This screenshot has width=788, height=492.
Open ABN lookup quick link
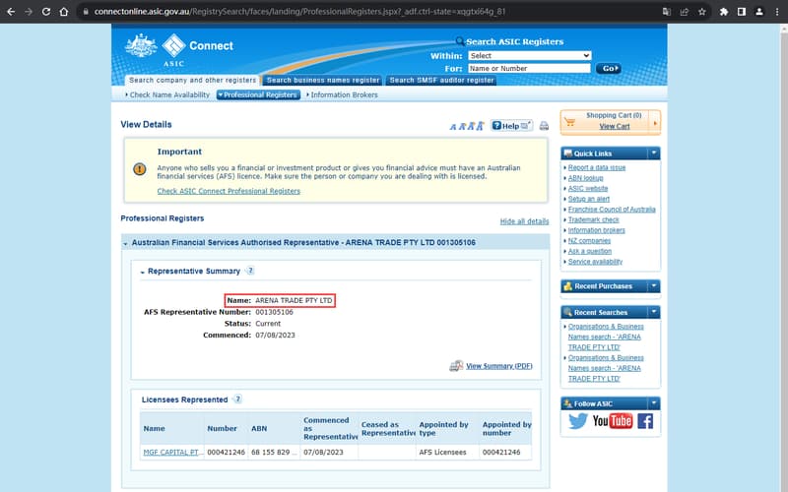coord(585,178)
